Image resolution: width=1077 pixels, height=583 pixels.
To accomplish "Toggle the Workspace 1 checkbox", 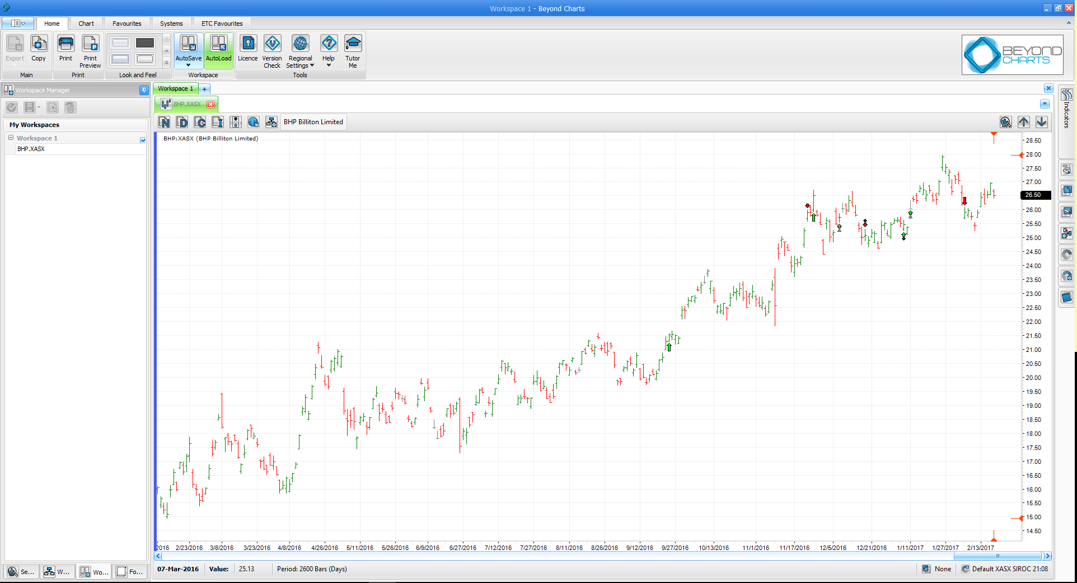I will pyautogui.click(x=143, y=140).
